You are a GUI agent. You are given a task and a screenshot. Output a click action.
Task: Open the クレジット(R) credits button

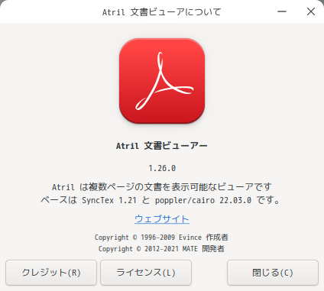[x=51, y=273]
